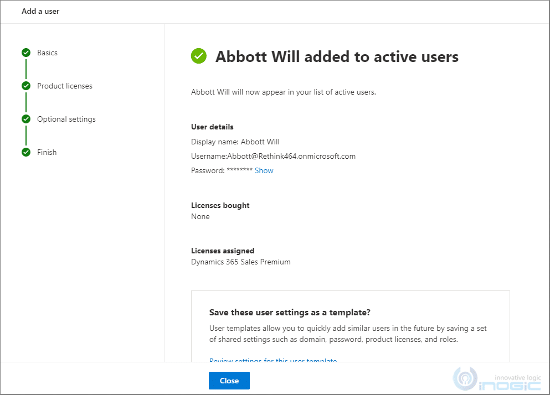Click the Product licenses step checkmark icon
The height and width of the screenshot is (395, 550).
coord(26,86)
